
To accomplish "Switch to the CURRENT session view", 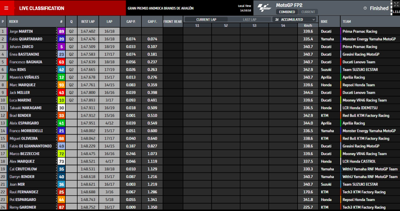I will click(x=308, y=12).
